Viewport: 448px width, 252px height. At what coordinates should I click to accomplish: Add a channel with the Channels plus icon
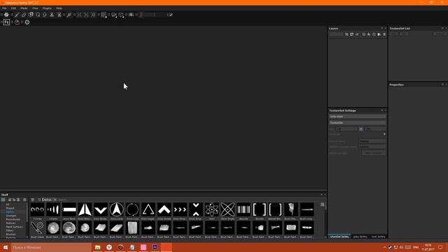tap(384, 134)
